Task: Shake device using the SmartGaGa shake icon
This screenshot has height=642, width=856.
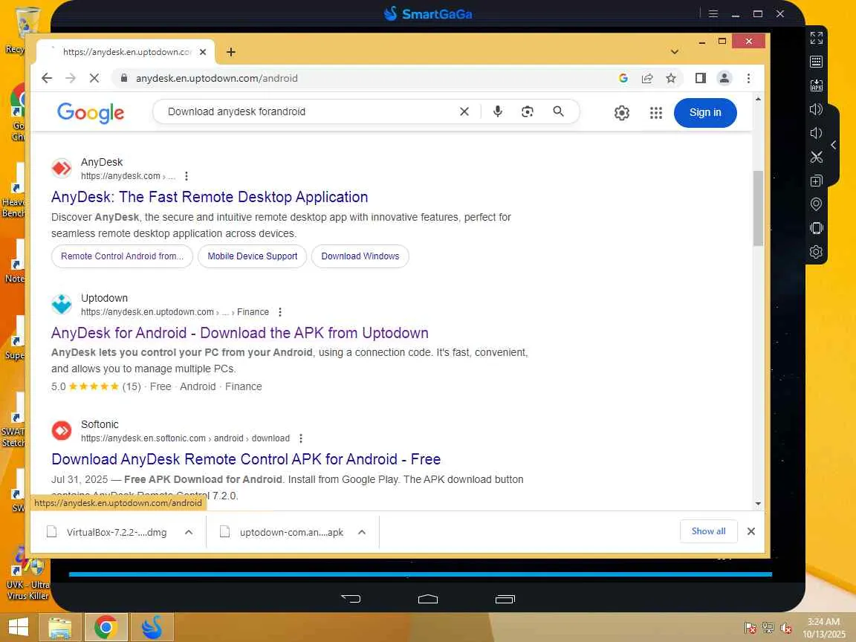Action: (x=816, y=228)
